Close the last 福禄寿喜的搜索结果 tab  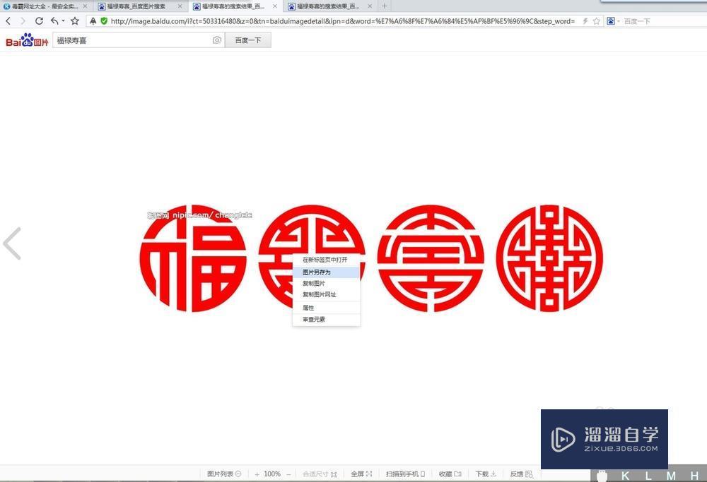point(370,6)
